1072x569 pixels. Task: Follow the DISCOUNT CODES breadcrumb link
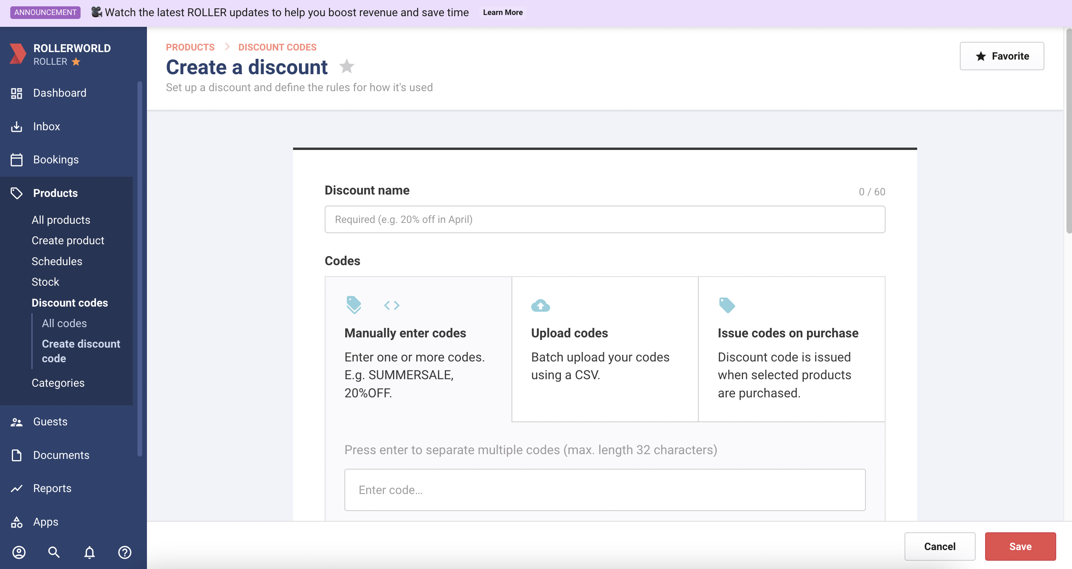(x=277, y=47)
